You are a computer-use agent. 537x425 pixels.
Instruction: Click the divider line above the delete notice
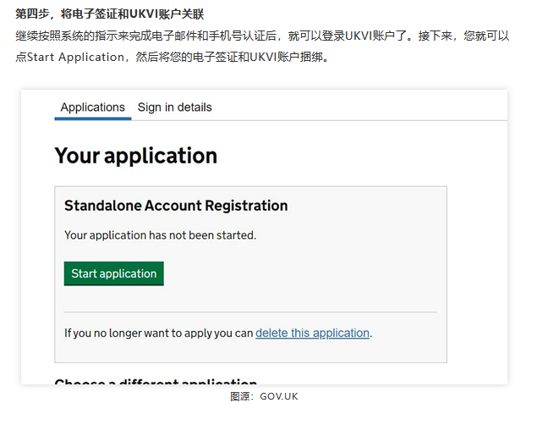(x=250, y=312)
